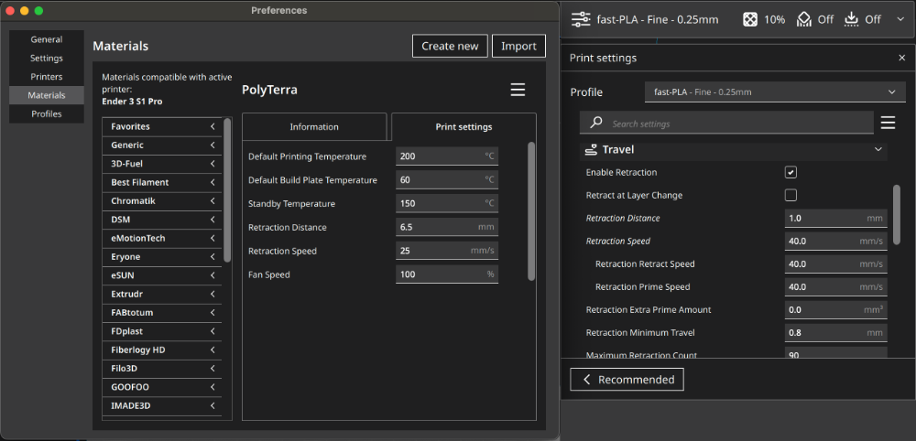This screenshot has height=441, width=916.
Task: Expand the Filo3D material group
Action: coord(162,369)
